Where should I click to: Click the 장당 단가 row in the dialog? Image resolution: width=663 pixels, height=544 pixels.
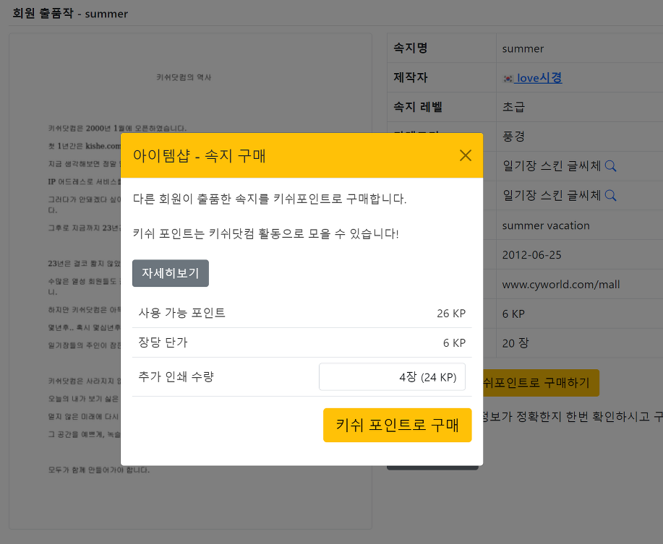[301, 342]
